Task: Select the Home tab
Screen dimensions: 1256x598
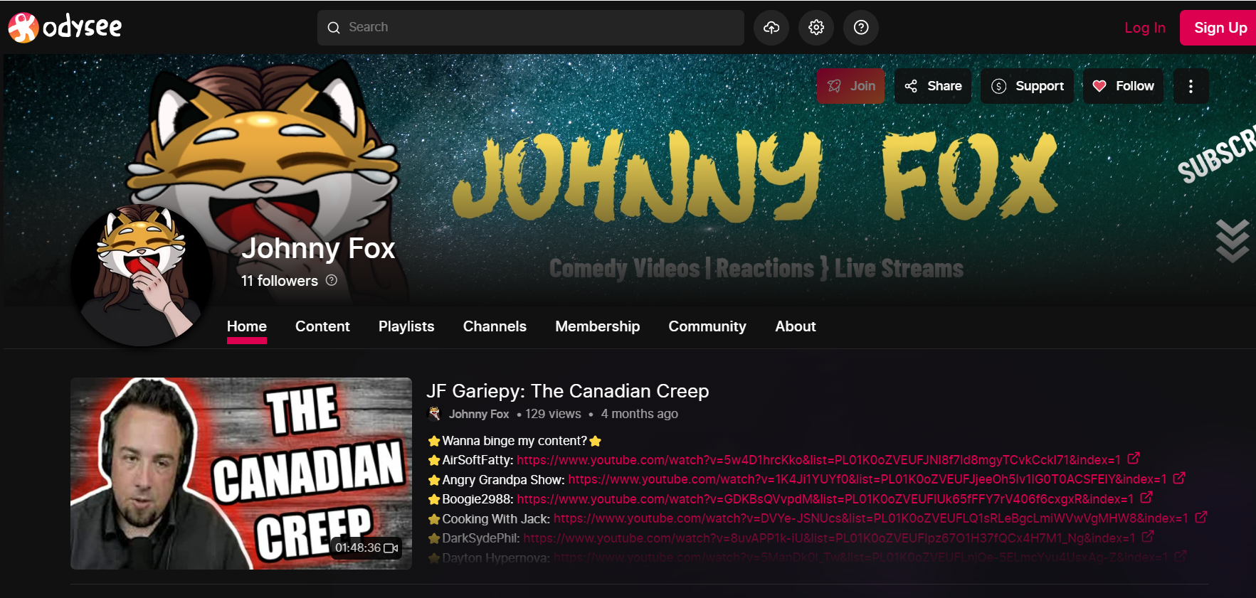Action: [x=247, y=326]
